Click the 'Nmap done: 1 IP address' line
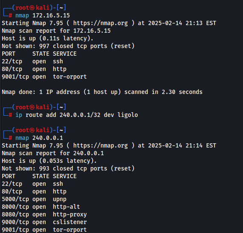This screenshot has height=233, width=243. [x=102, y=92]
